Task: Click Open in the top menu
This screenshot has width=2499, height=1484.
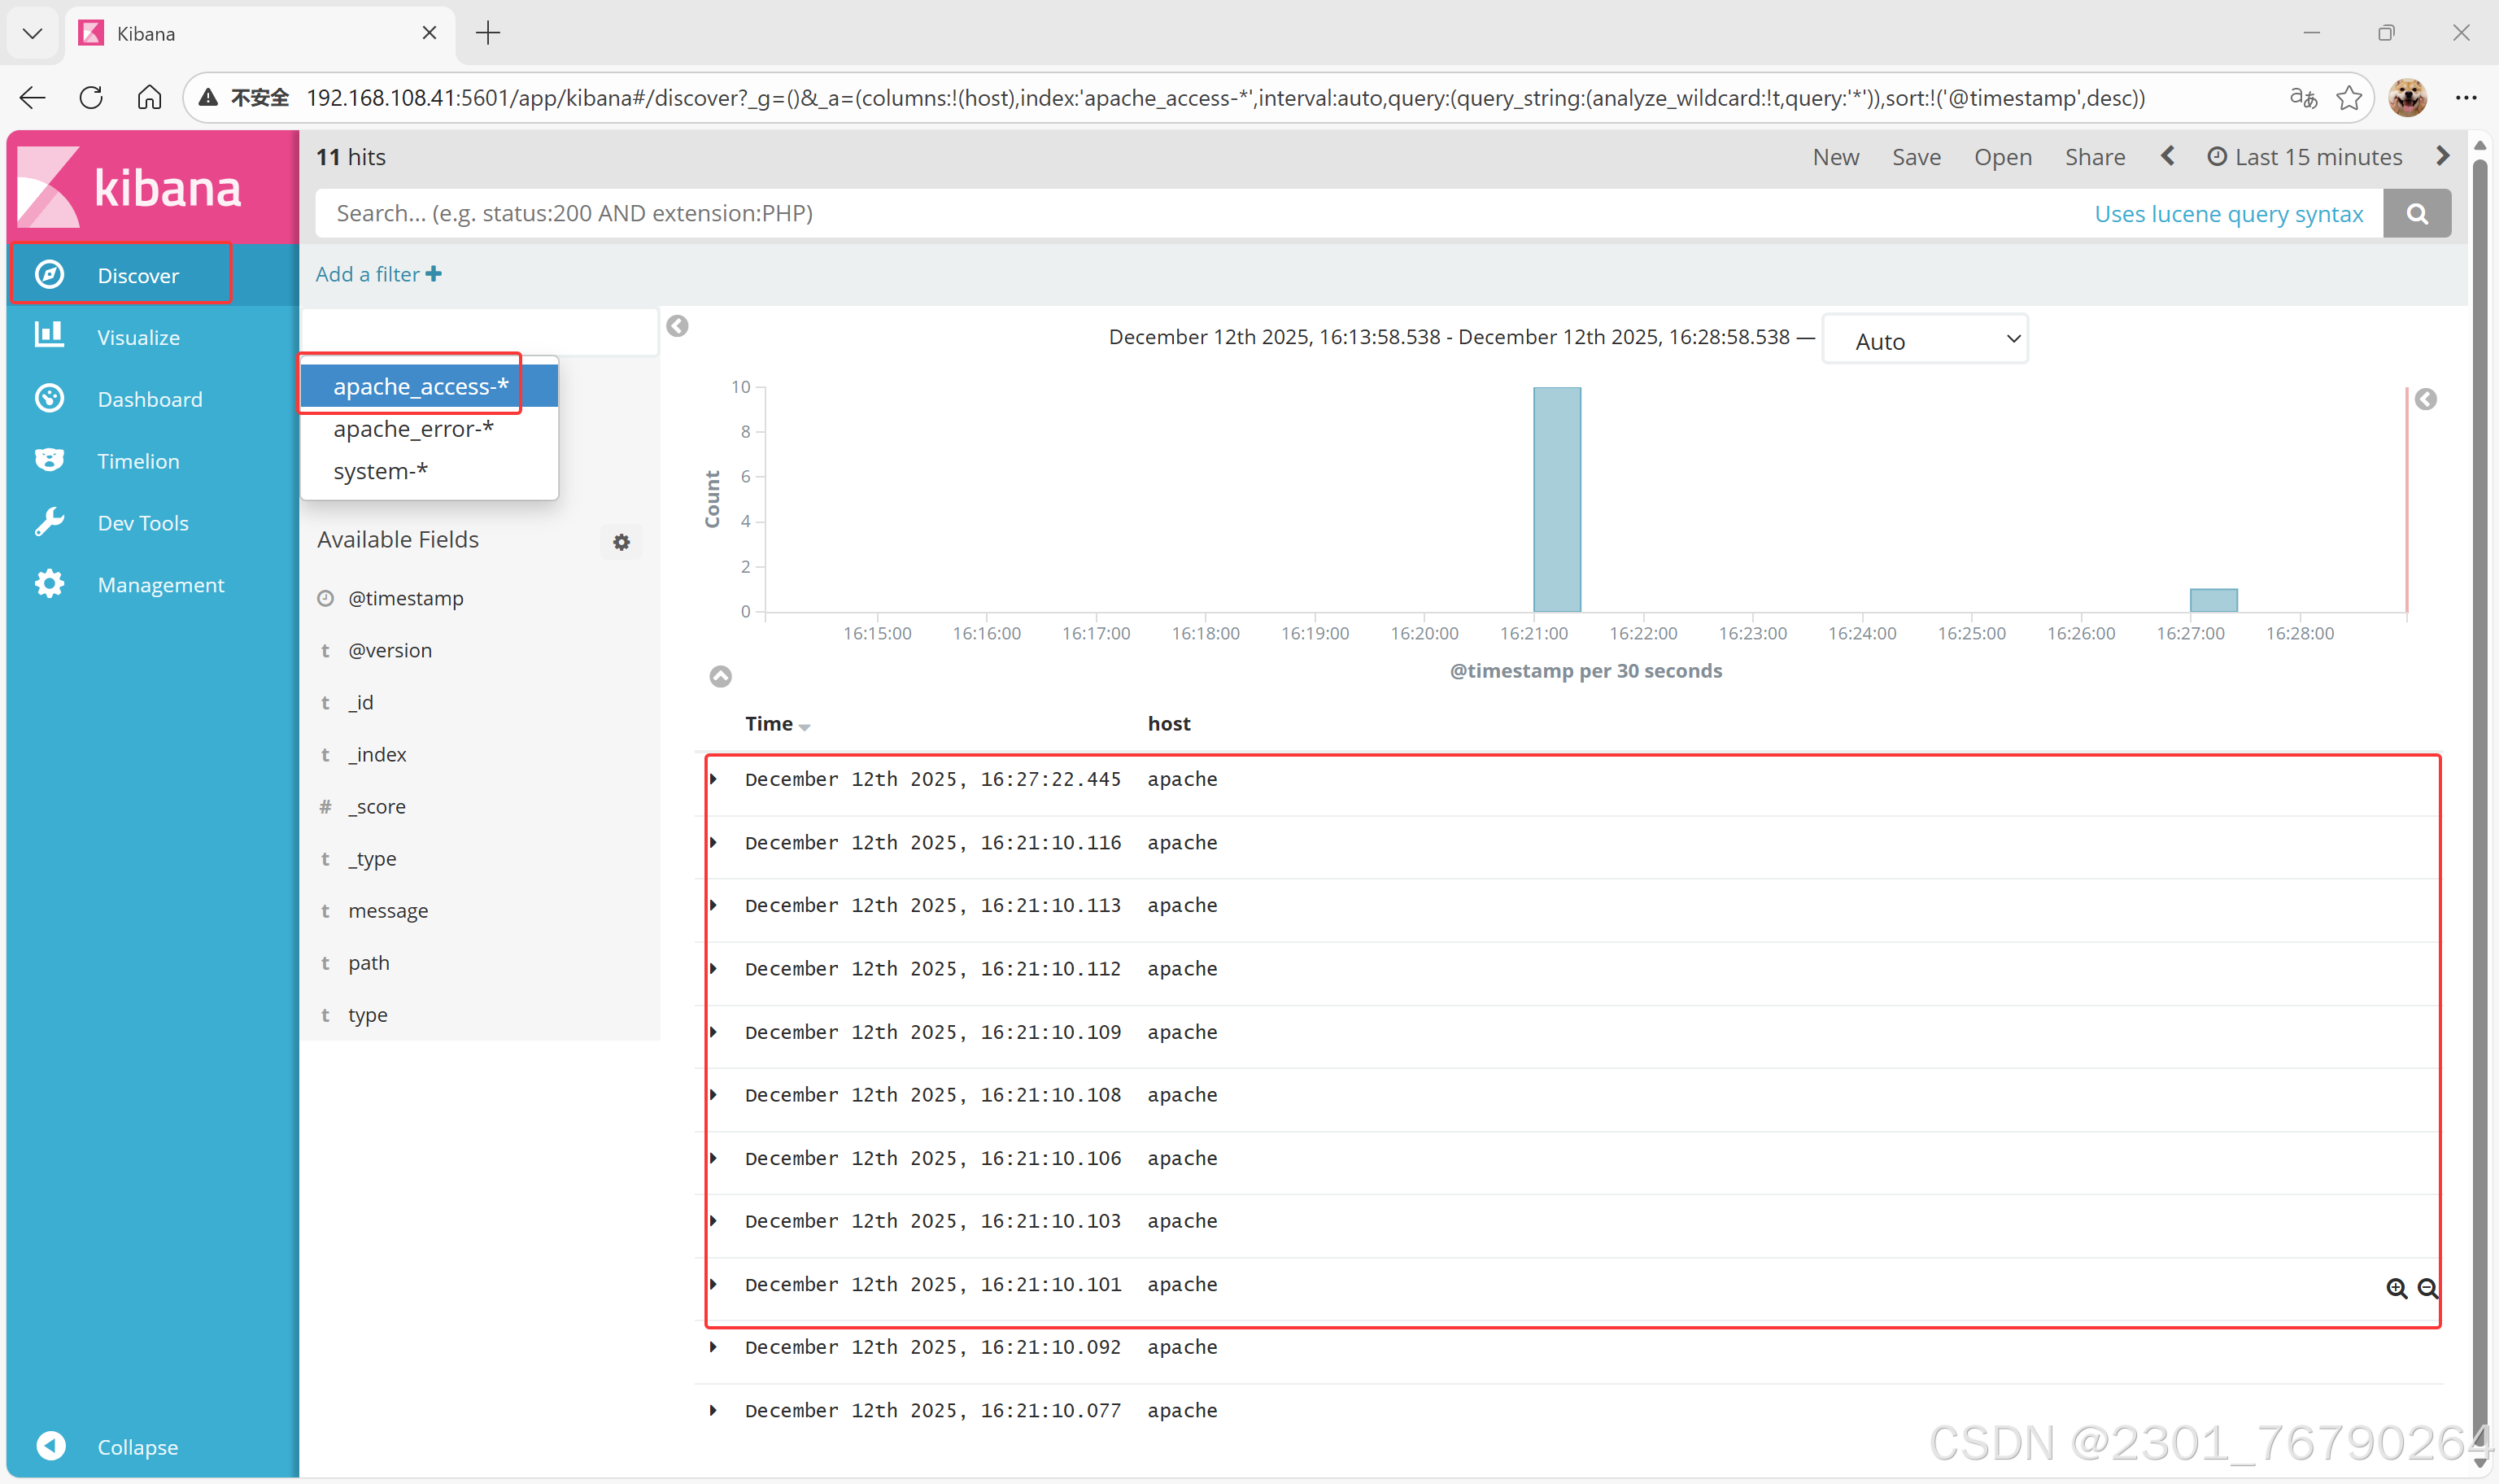Action: (2002, 157)
